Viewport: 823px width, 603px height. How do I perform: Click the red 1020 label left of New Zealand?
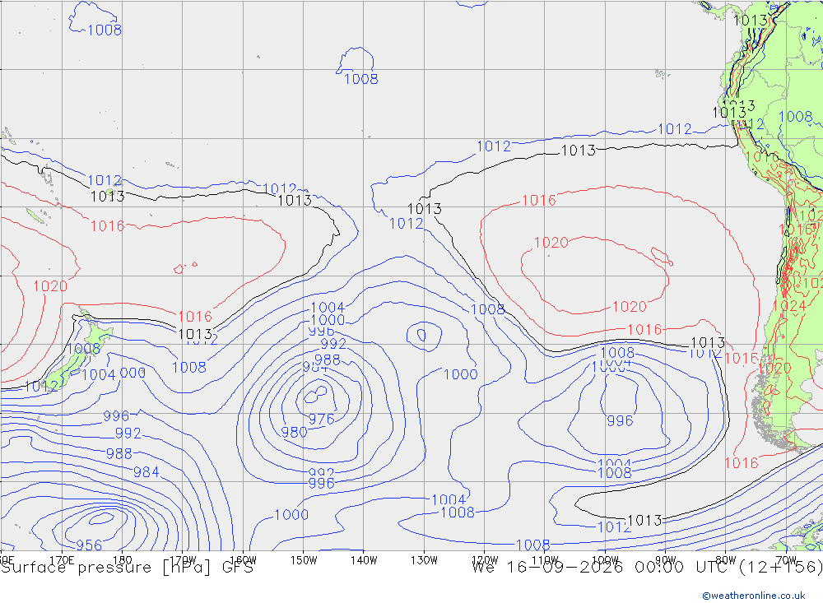[50, 286]
